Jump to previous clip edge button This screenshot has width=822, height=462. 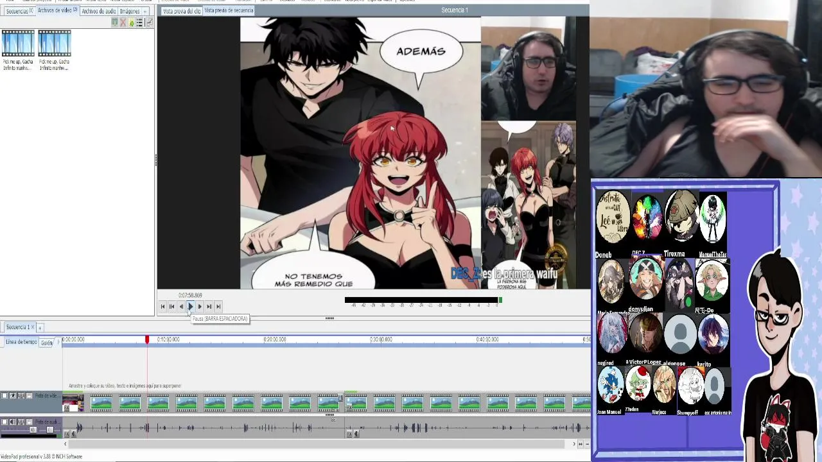point(171,307)
